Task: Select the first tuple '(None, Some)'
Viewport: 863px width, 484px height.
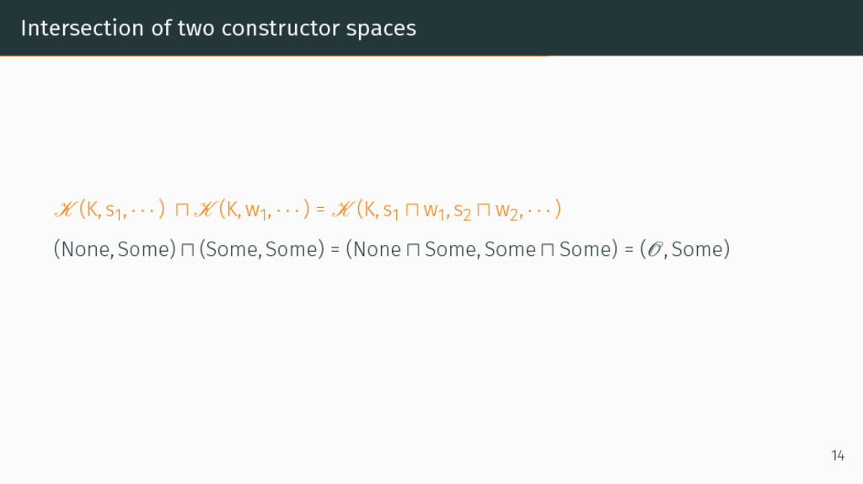Action: [115, 249]
